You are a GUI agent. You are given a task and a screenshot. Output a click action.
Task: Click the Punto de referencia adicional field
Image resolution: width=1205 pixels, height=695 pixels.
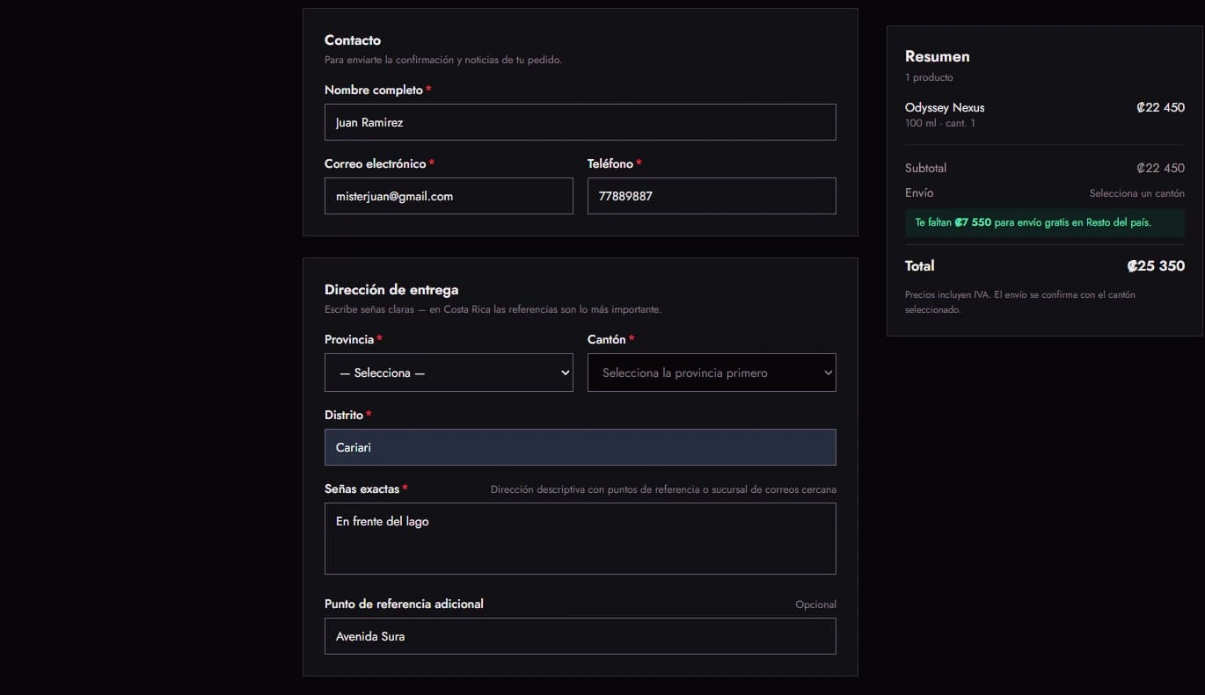tap(581, 636)
